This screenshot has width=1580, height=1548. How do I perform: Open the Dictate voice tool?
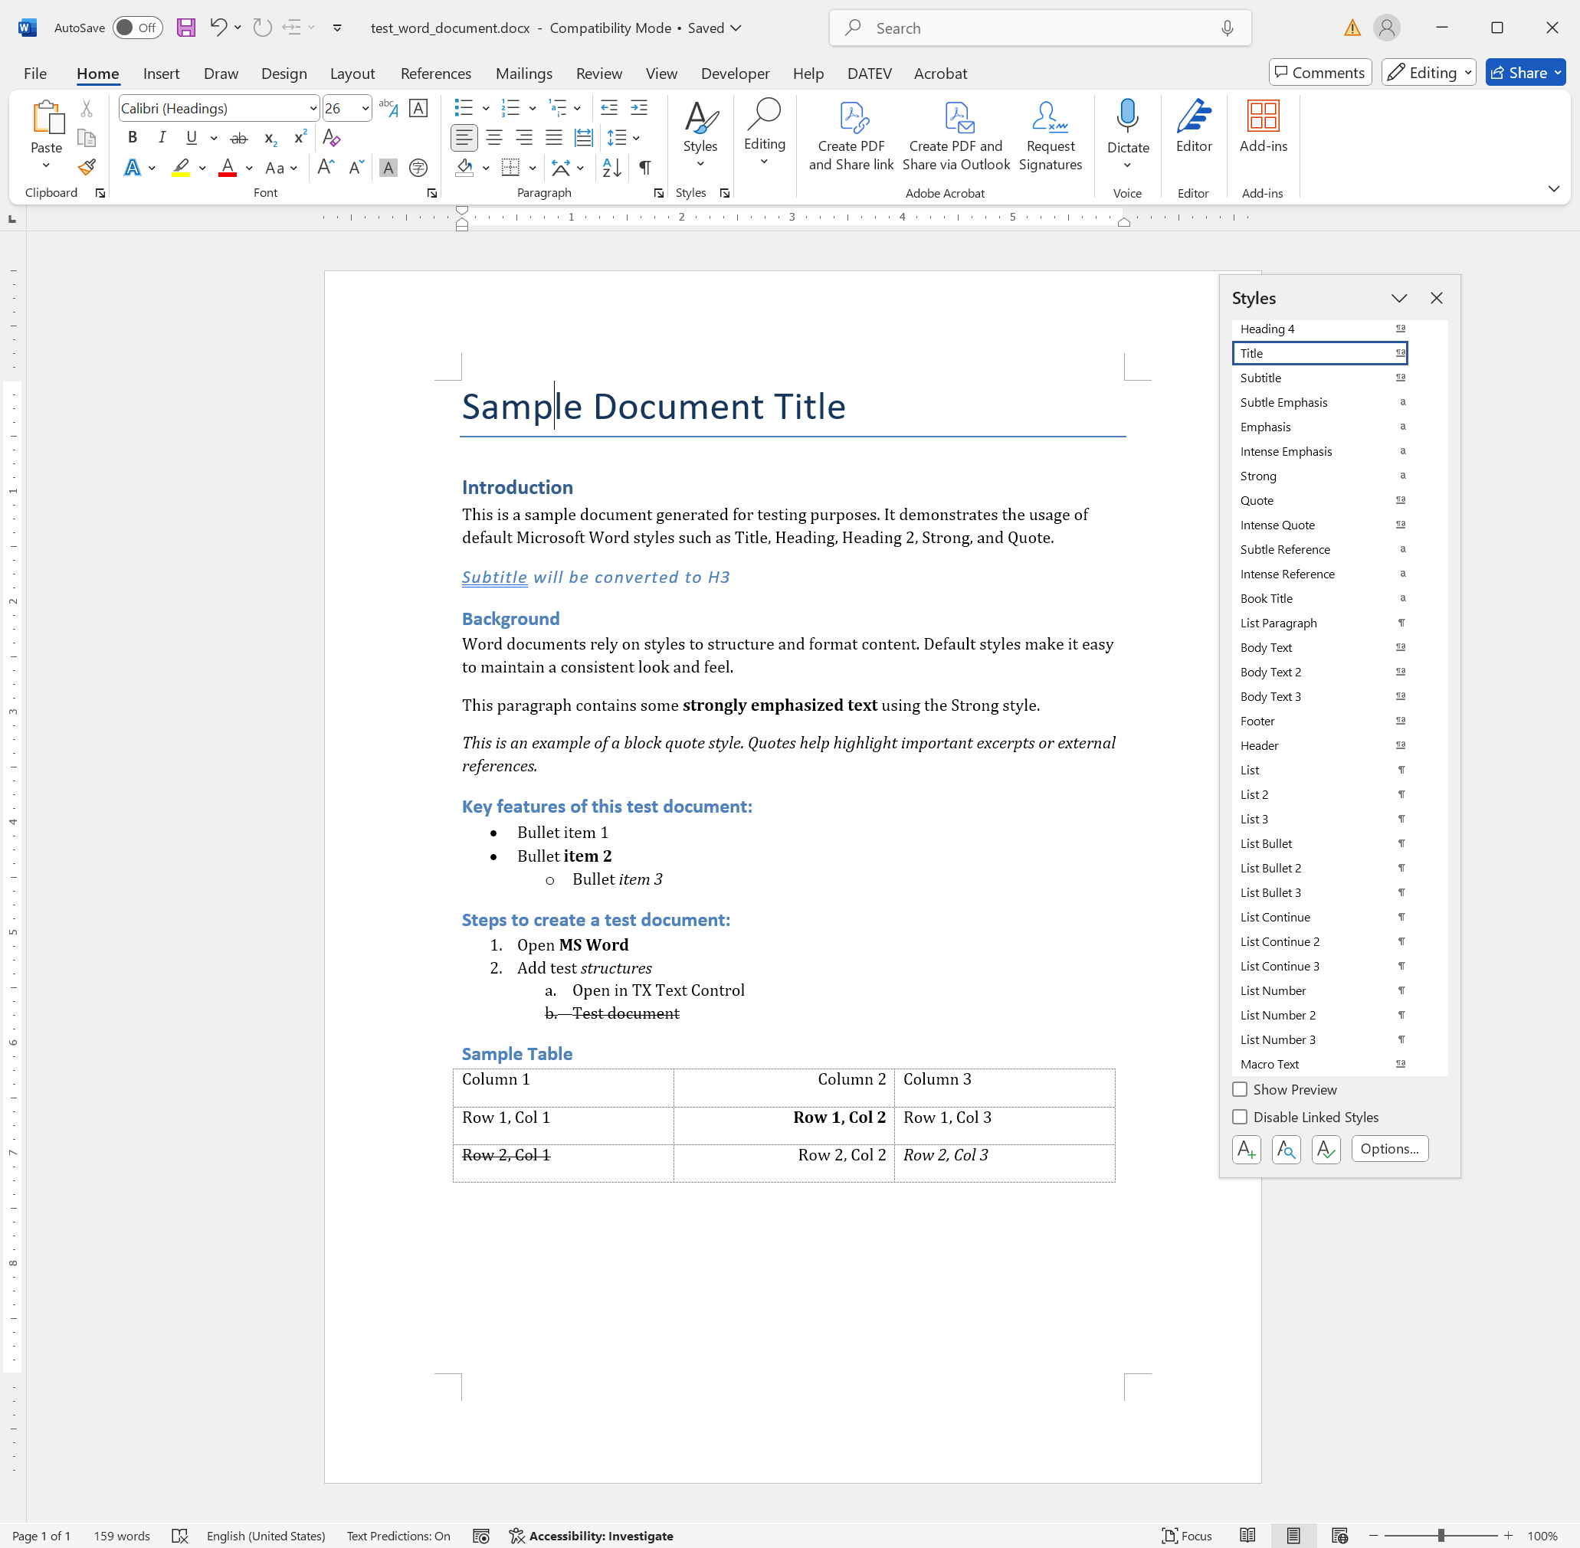coord(1127,130)
